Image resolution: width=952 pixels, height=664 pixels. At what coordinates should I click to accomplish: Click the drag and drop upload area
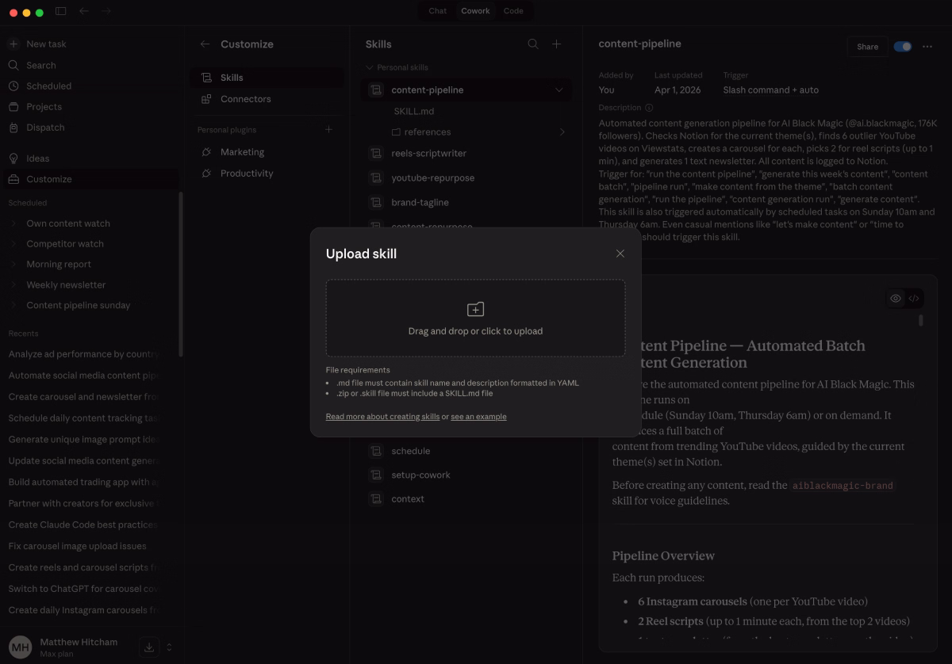pyautogui.click(x=475, y=318)
